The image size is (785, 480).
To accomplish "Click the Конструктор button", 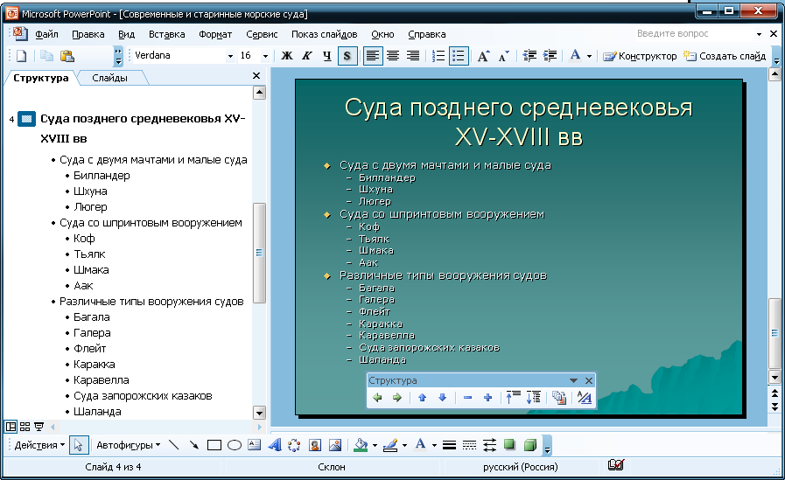I will click(x=640, y=56).
